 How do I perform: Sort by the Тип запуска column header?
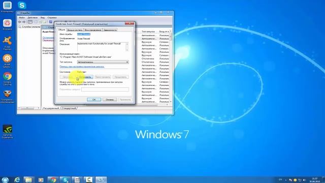[x=148, y=32]
